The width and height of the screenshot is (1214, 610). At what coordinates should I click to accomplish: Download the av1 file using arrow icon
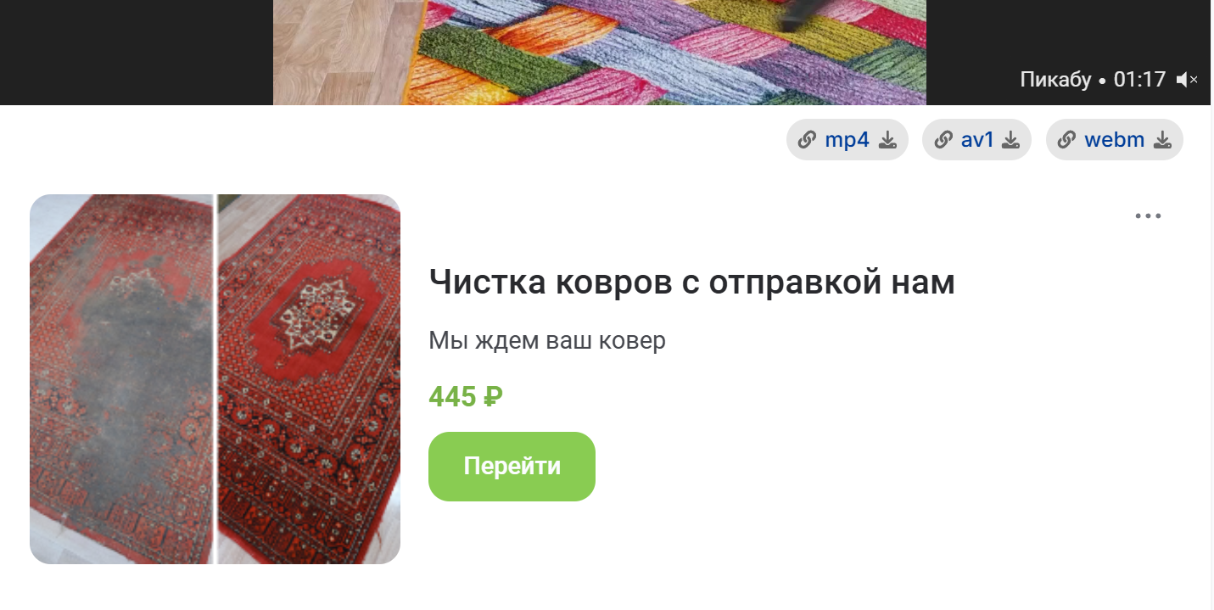tap(1010, 140)
